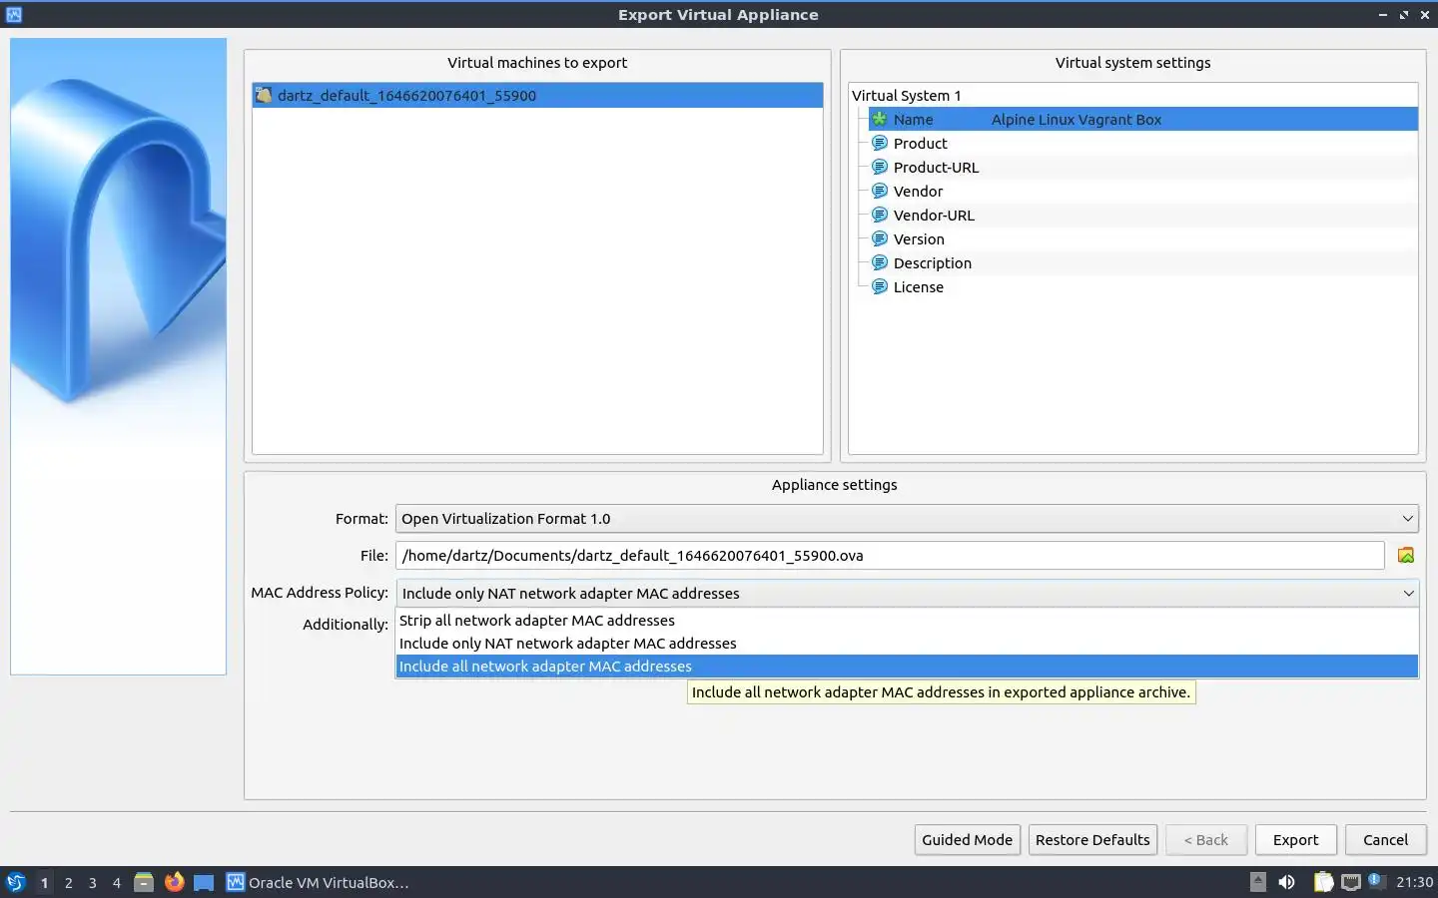Select the Product row text
Viewport: 1438px width, 898px height.
coord(920,144)
